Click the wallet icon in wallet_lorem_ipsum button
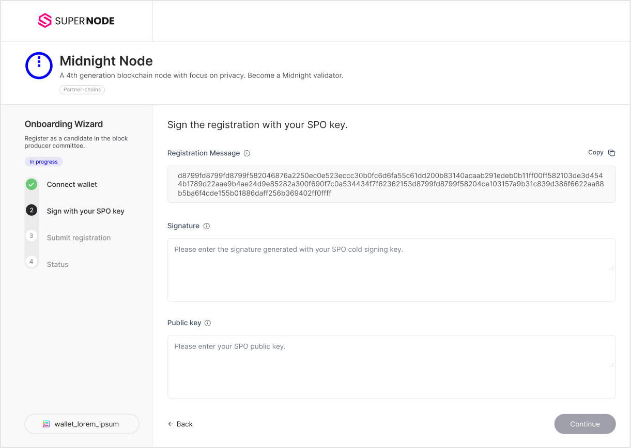 (46, 424)
